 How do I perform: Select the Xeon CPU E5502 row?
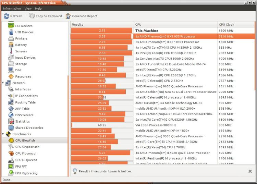coord(162,75)
